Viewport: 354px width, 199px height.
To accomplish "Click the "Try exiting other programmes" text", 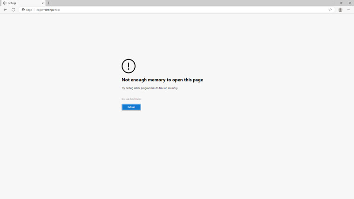I will click(x=150, y=88).
